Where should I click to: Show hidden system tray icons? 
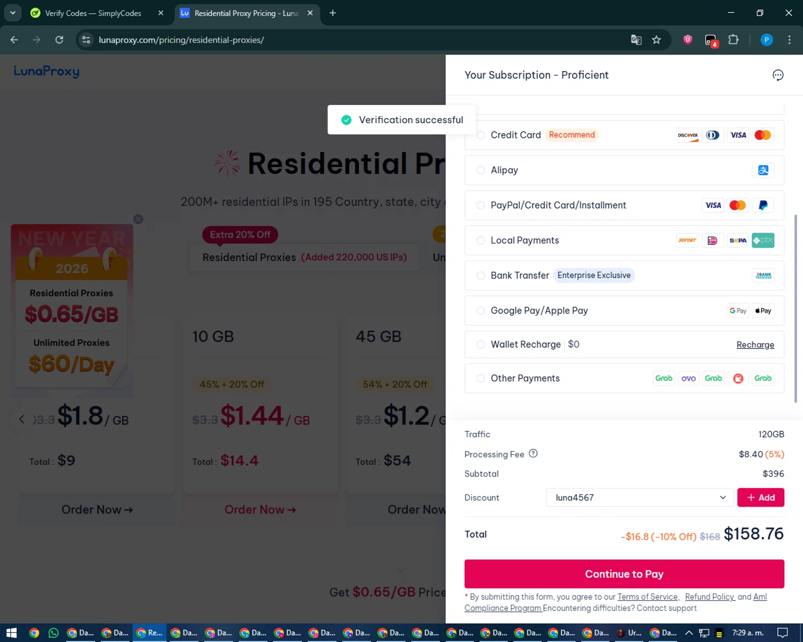[689, 633]
